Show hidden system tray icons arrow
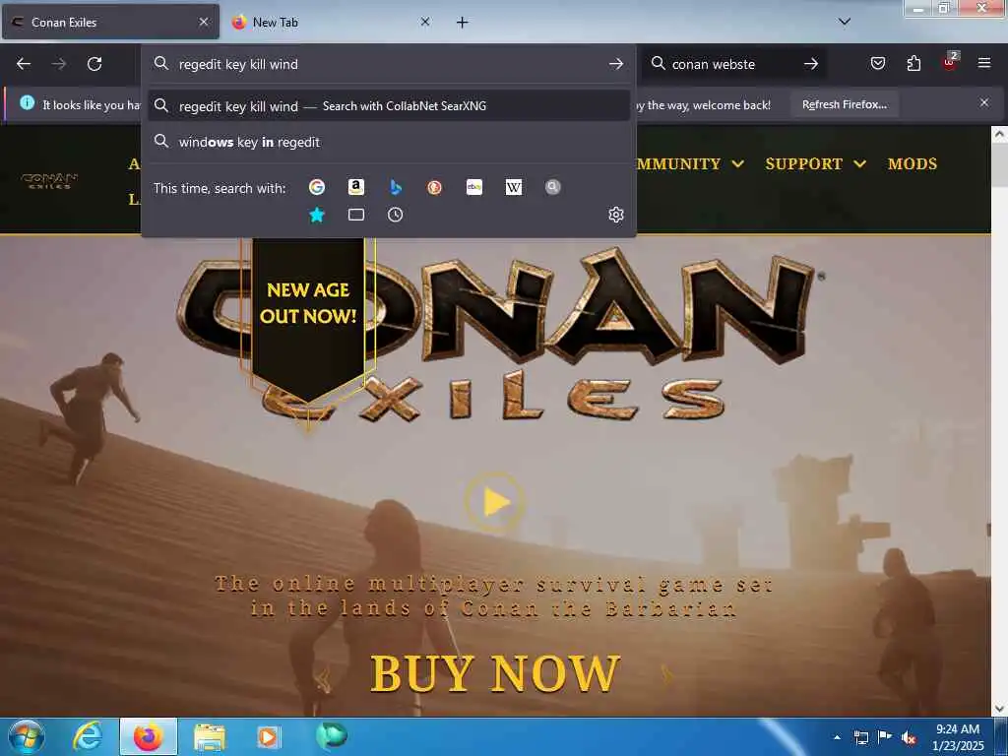 [837, 737]
